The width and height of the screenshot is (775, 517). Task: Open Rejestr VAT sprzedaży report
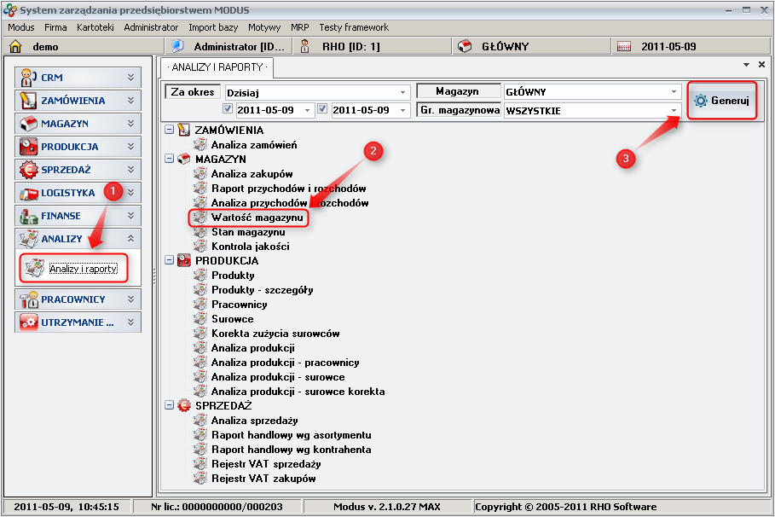(265, 464)
